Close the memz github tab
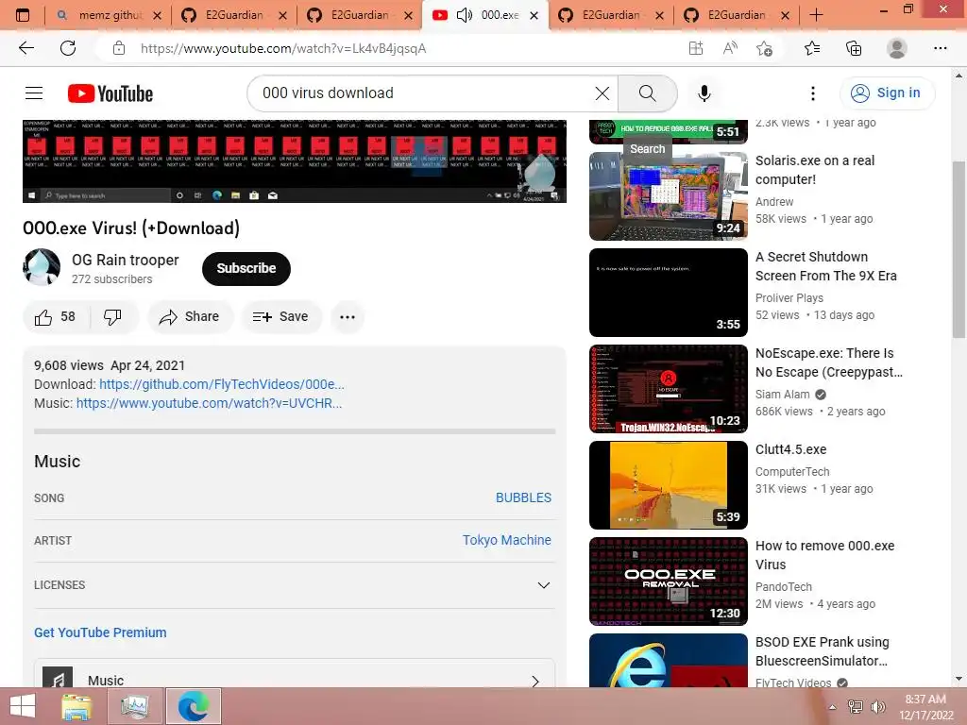The image size is (967, 725). (157, 15)
